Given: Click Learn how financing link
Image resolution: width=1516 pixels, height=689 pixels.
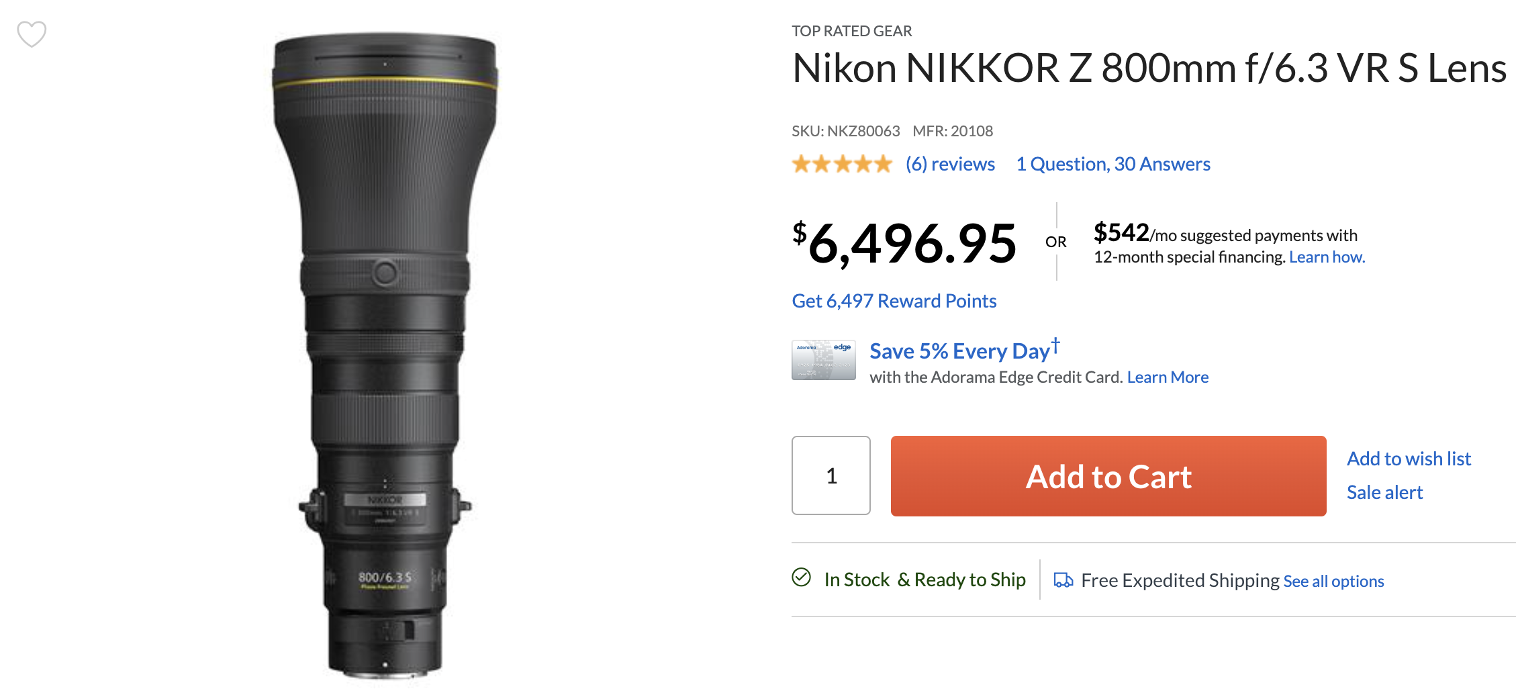Looking at the screenshot, I should point(1327,257).
